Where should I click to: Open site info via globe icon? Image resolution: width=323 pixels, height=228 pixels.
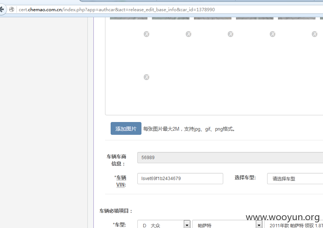12,9
